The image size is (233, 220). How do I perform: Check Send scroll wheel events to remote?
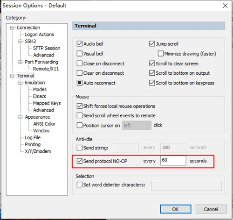[80, 115]
